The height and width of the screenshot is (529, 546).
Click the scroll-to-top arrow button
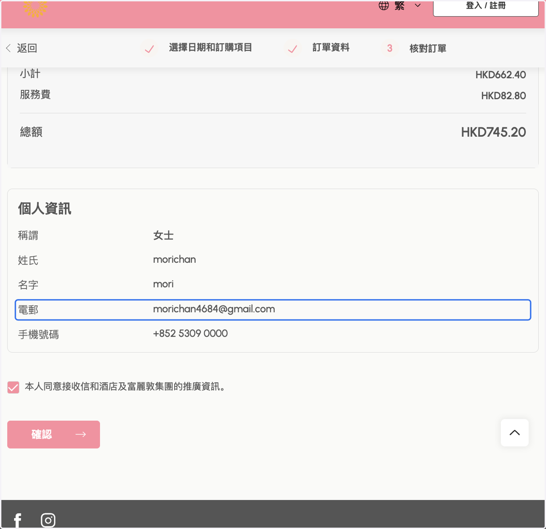pyautogui.click(x=515, y=433)
